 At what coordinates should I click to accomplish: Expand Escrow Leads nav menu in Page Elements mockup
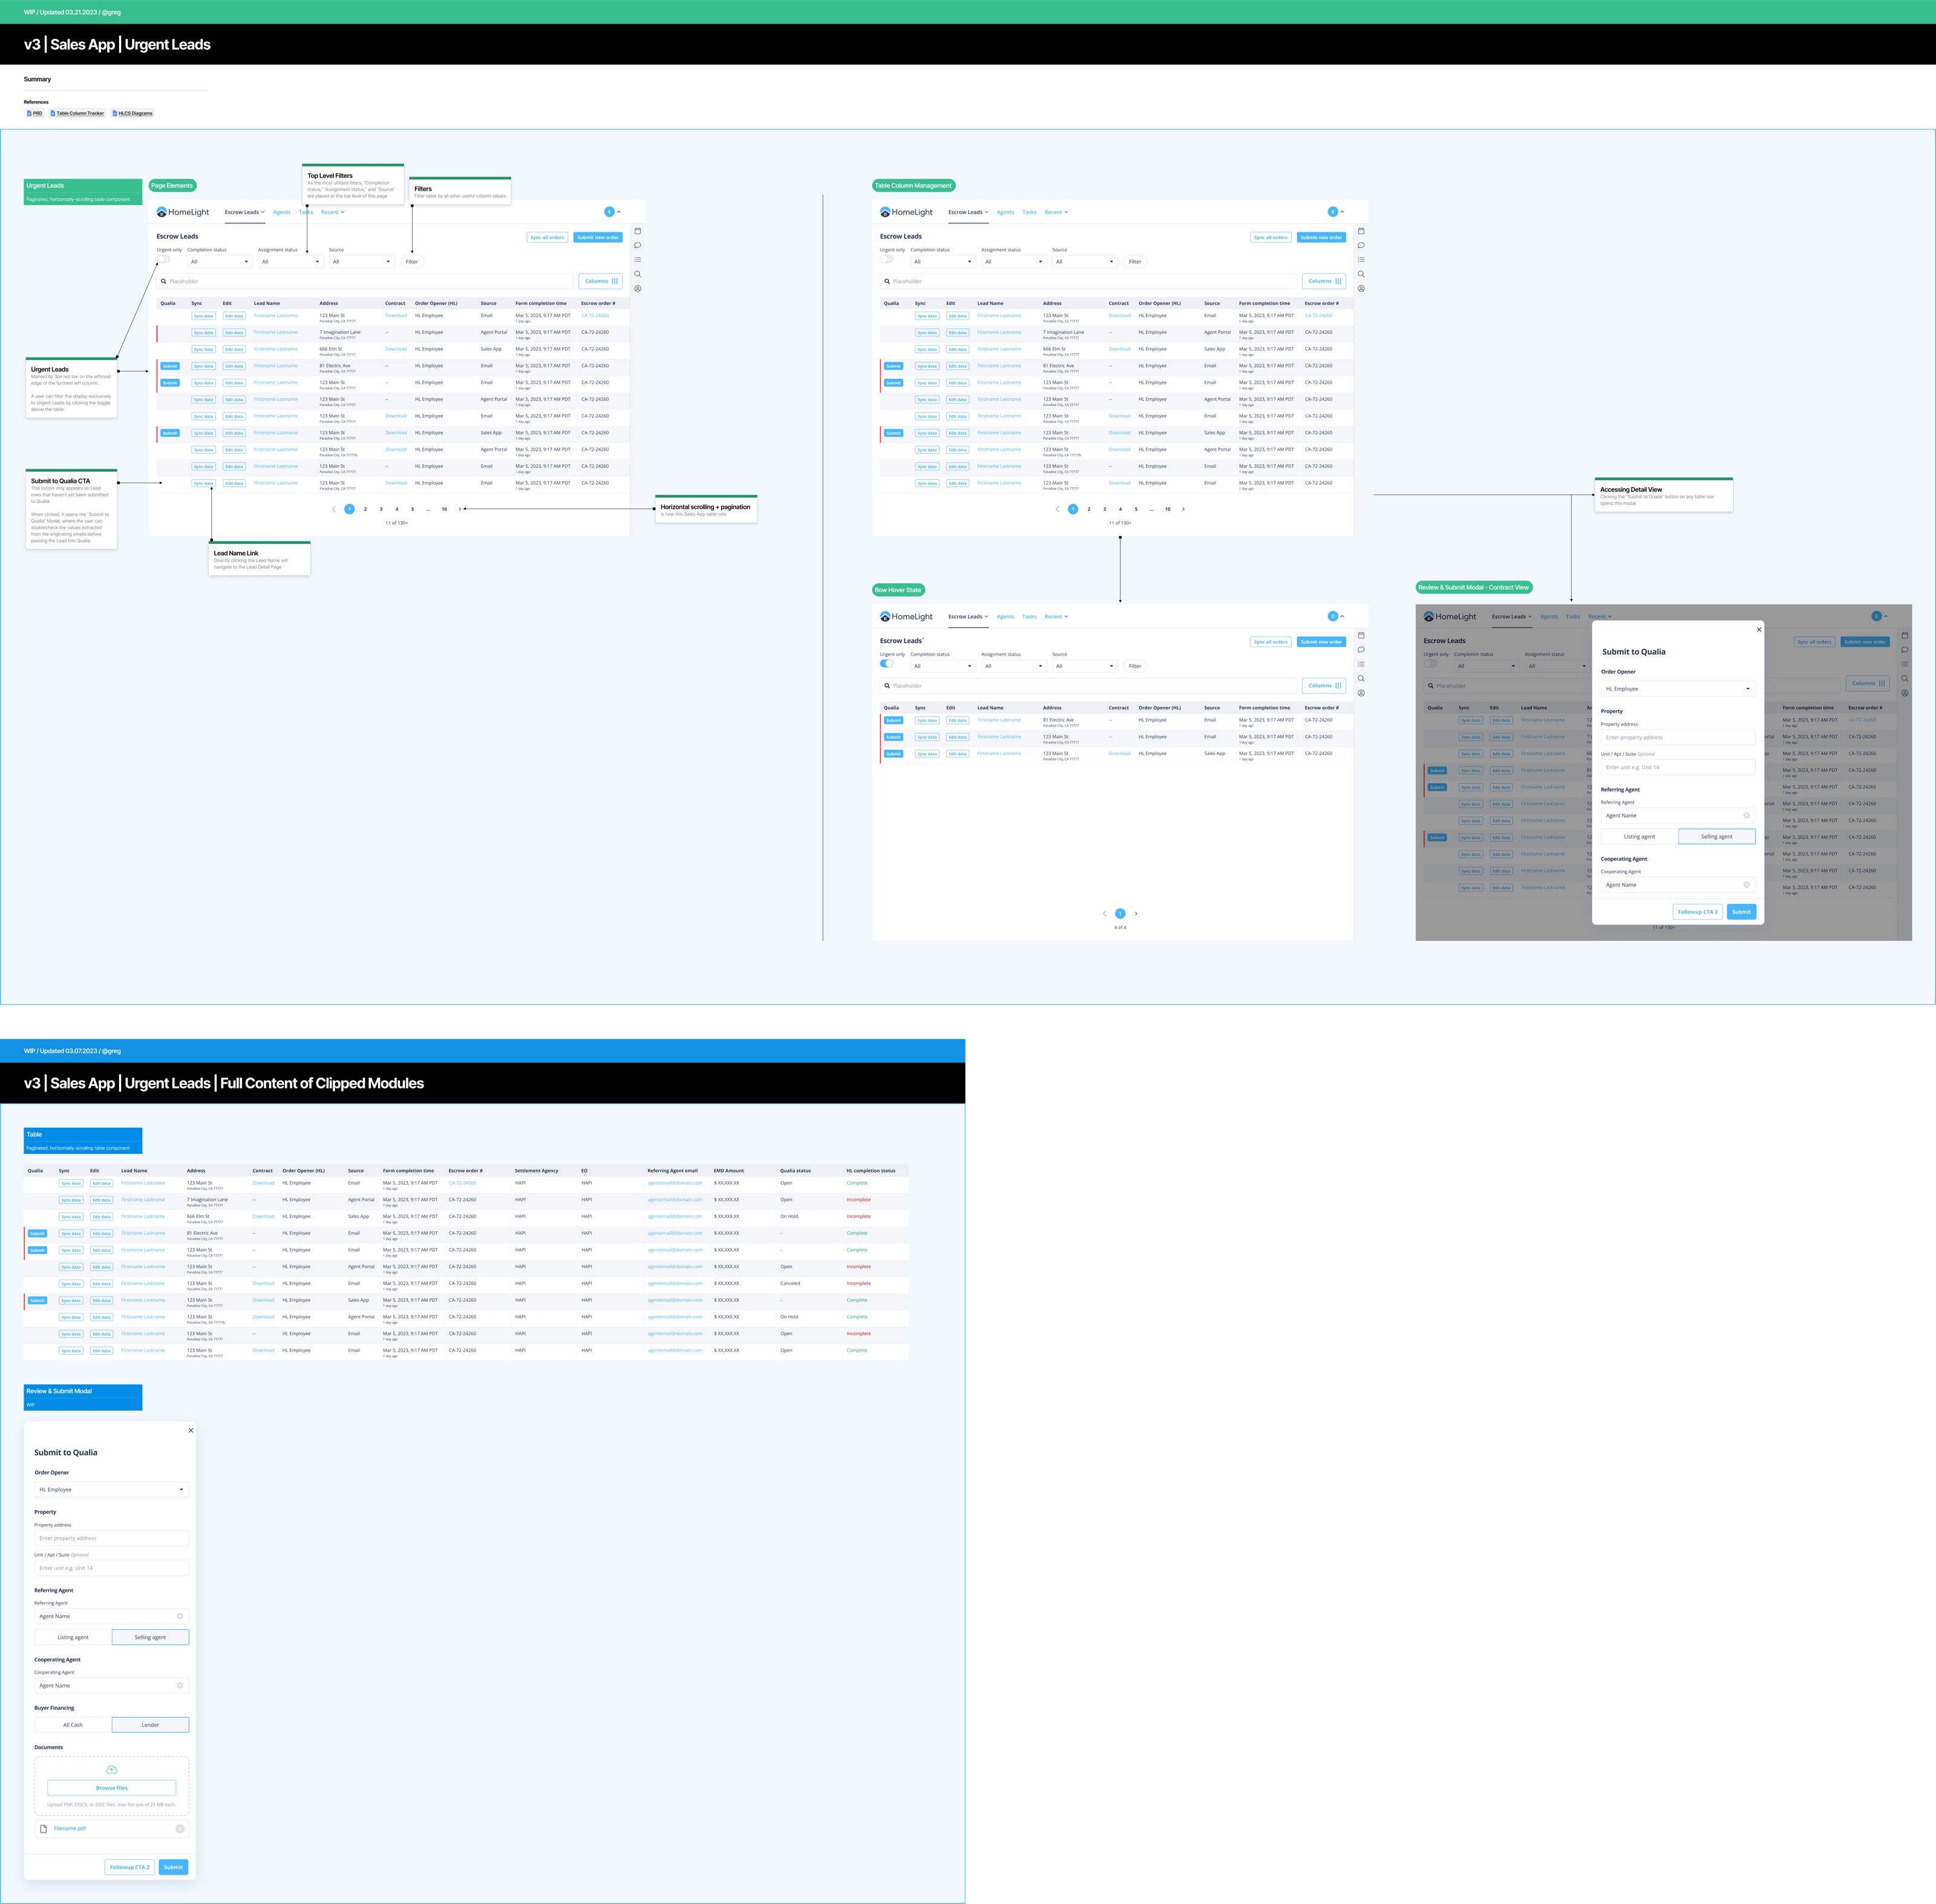point(245,212)
